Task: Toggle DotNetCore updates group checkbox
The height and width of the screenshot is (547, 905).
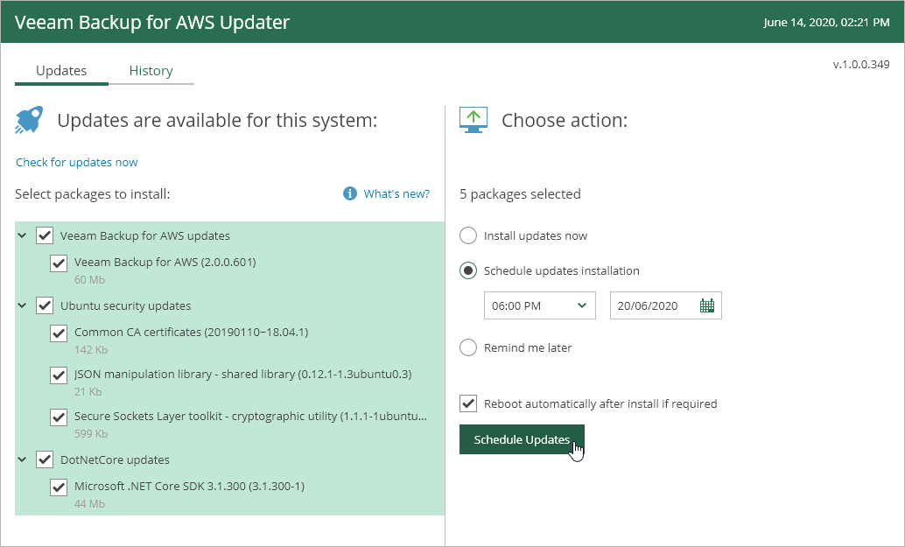Action: (x=45, y=459)
